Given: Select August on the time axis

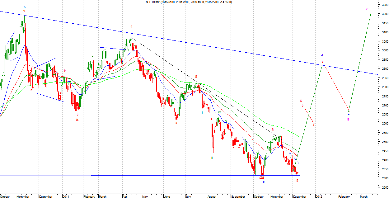Looking at the screenshot, I should coord(212,196).
